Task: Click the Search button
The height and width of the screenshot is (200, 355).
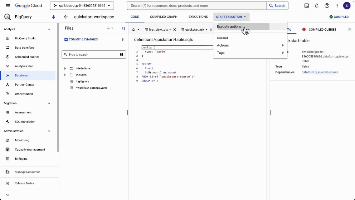Action: (277, 6)
